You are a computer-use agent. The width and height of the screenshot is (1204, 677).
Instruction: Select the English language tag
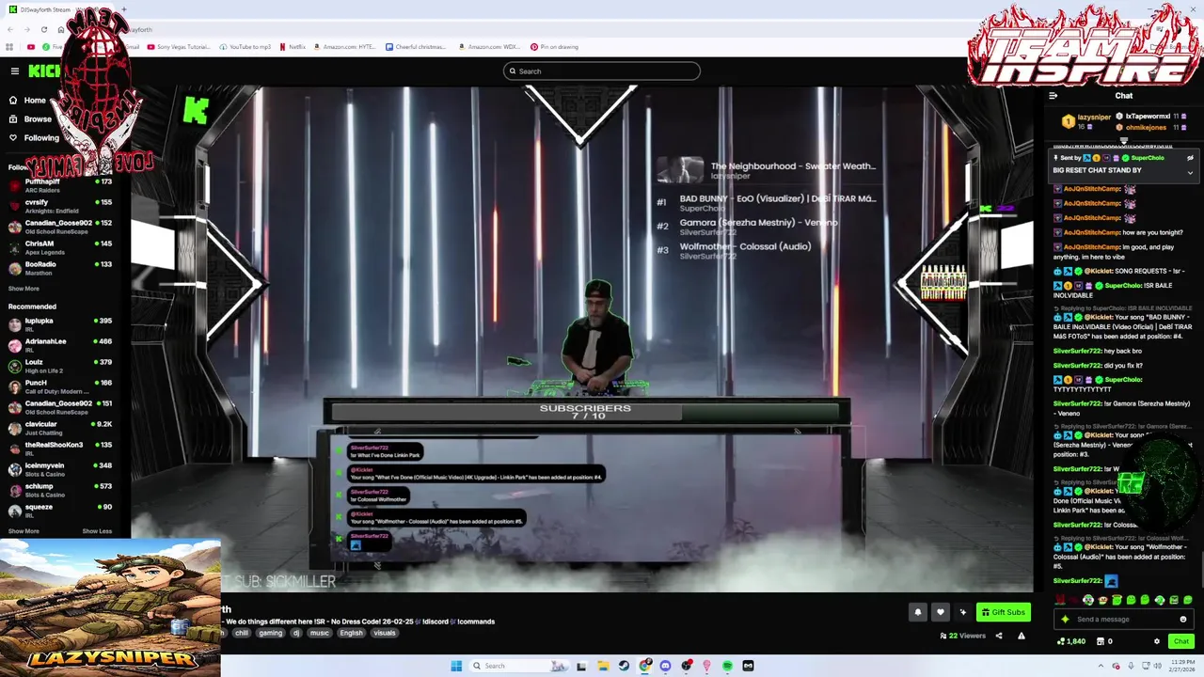351,633
